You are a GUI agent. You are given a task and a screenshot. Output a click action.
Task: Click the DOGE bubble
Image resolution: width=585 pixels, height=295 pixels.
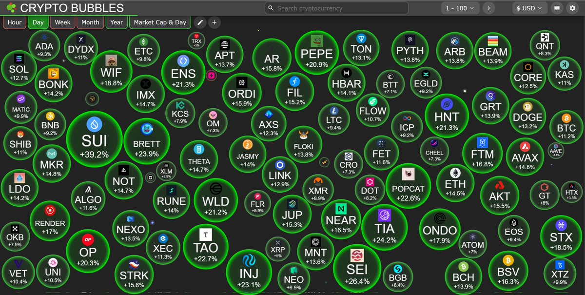click(527, 116)
